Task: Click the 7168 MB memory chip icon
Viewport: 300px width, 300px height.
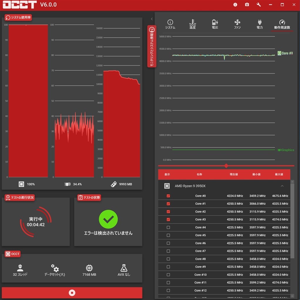Action: pos(89,268)
